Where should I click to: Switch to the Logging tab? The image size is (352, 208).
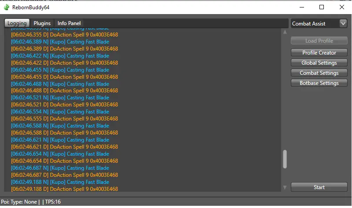[17, 23]
